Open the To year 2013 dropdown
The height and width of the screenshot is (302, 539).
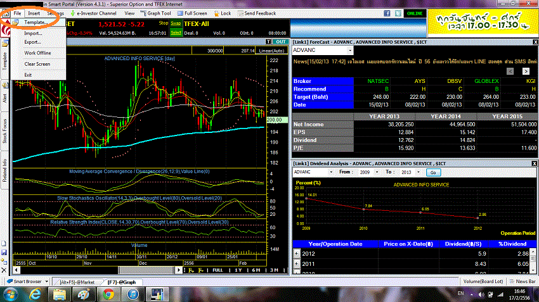[418, 172]
